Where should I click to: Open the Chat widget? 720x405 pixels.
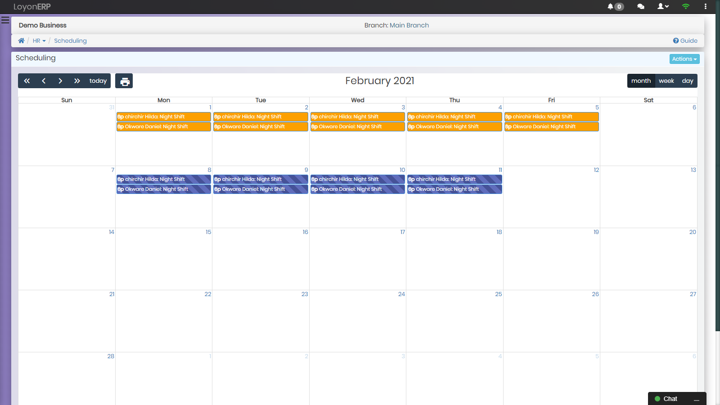point(670,399)
